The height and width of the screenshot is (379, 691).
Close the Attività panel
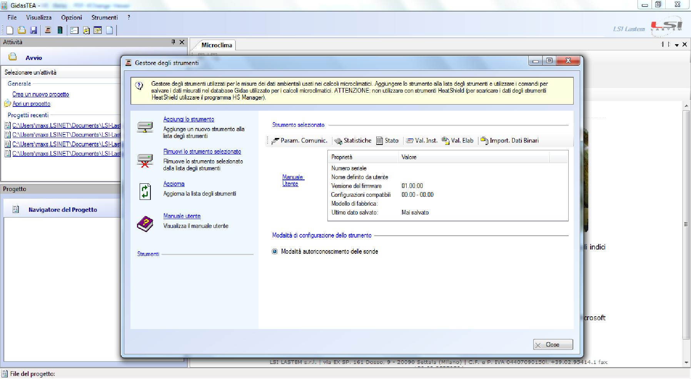click(x=182, y=42)
